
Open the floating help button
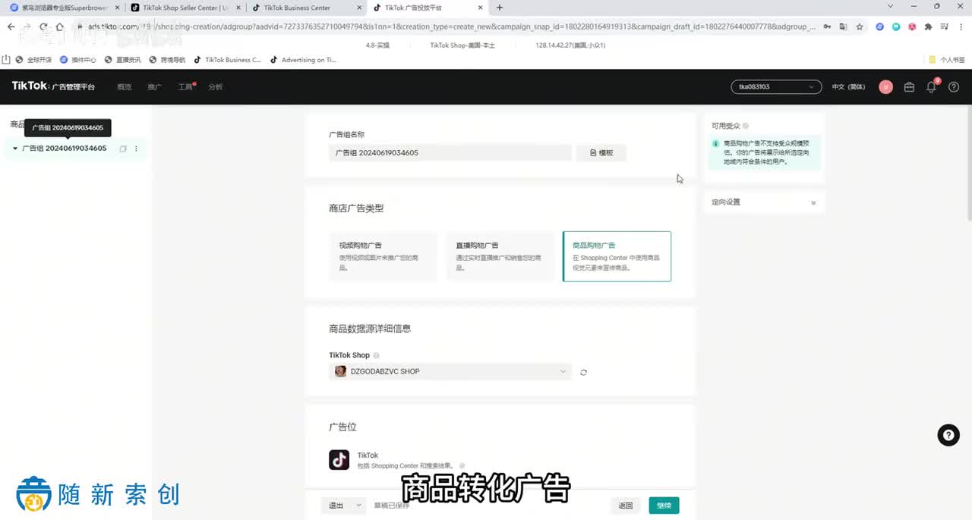point(948,435)
